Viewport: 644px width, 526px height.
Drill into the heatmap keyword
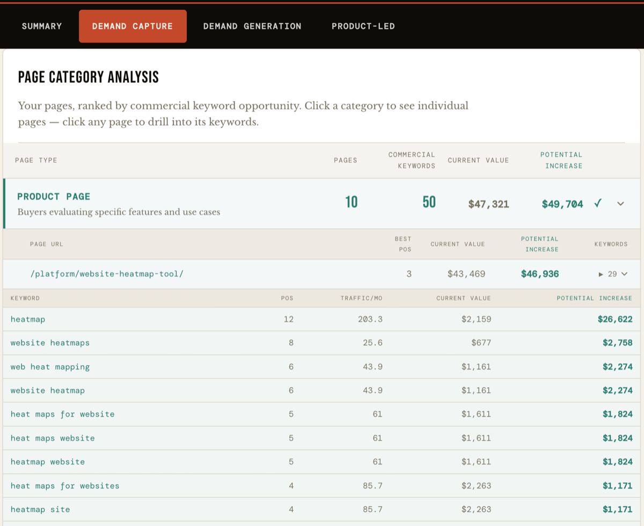click(x=27, y=319)
